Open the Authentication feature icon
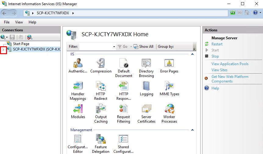 point(78,66)
